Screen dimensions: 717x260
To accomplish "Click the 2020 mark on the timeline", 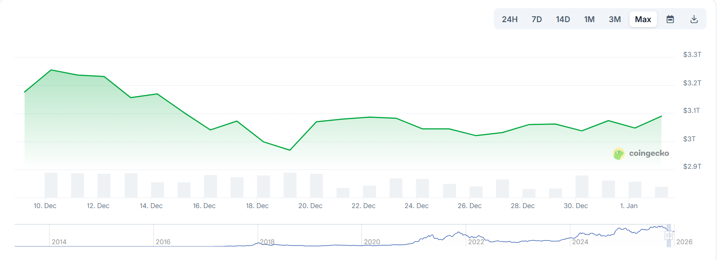I will point(372,242).
